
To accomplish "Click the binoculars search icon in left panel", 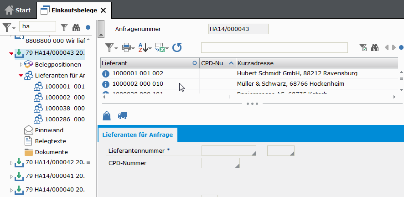I will click(76, 27).
